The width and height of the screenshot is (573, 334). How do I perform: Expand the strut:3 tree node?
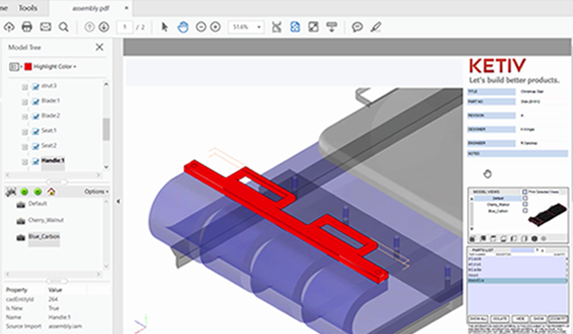(x=24, y=87)
